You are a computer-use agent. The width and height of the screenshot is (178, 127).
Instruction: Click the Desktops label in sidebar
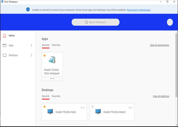point(13,55)
